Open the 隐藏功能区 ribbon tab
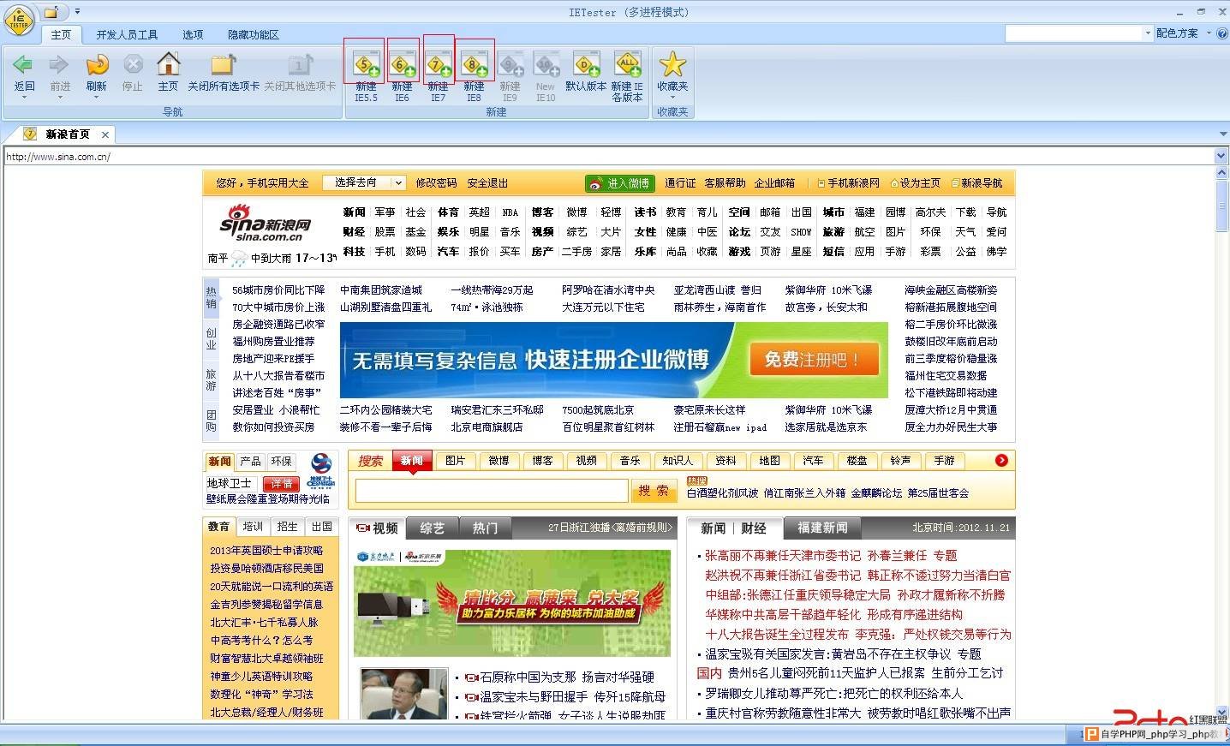Viewport: 1230px width, 746px height. pyautogui.click(x=254, y=34)
